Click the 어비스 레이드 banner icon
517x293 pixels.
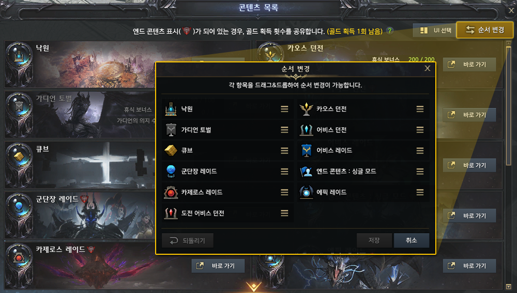[x=306, y=150]
